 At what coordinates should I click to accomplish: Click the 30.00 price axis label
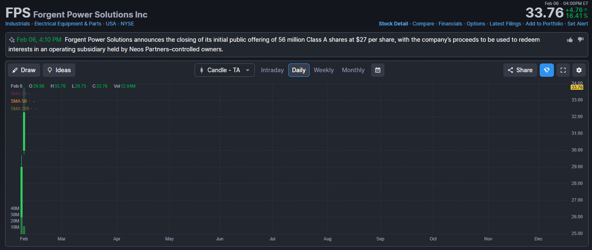click(577, 150)
